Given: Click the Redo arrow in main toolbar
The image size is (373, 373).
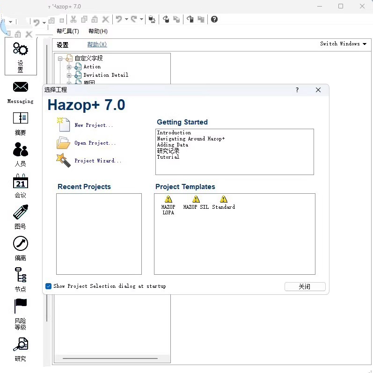Looking at the screenshot, I should [x=134, y=19].
